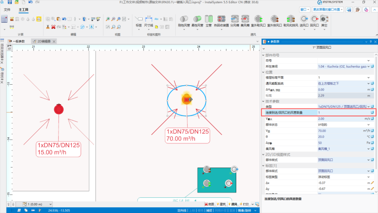Select the 刚性风管 rigid duct tool
Screen dimensions: 378x213
(x=184, y=21)
